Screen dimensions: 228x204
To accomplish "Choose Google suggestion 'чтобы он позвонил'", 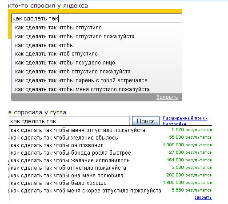I will pos(111,145).
